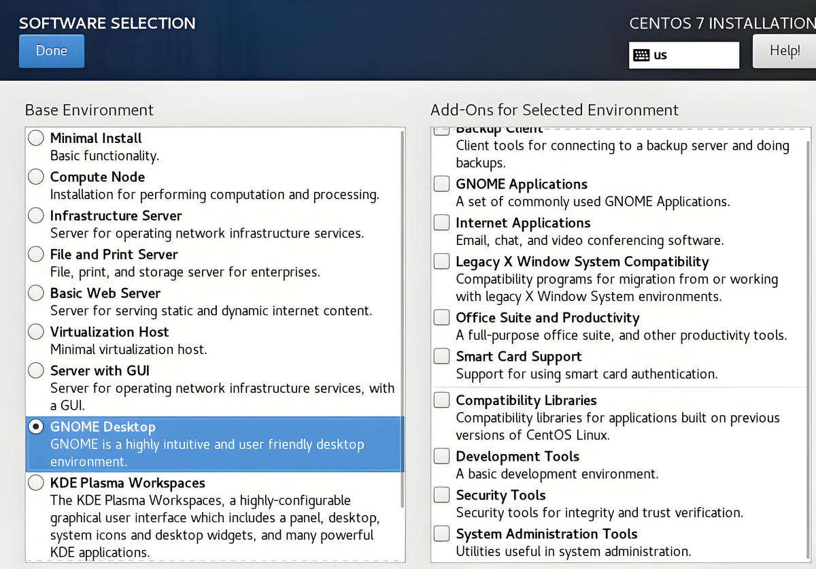This screenshot has width=816, height=569.
Task: Click 'Utilities useful in system administration.' text
Action: click(573, 551)
